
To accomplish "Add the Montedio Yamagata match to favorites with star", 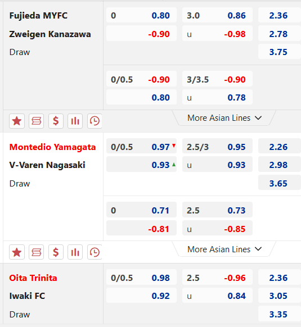I will [x=17, y=252].
